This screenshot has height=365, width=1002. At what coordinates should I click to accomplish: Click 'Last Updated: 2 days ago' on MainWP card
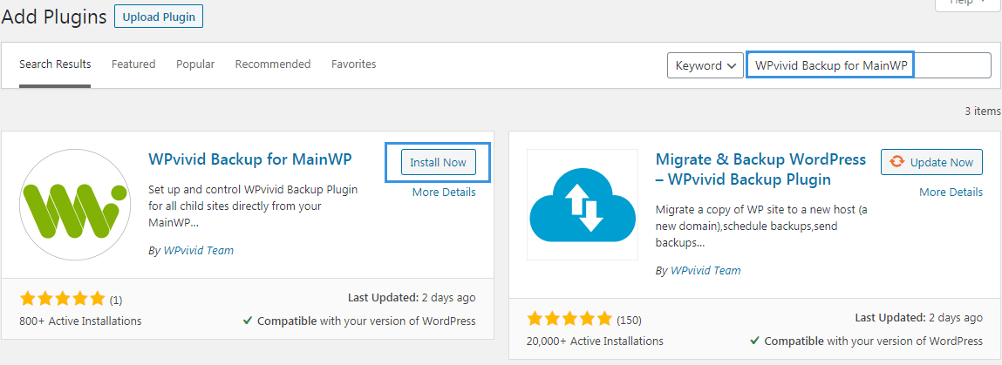click(x=412, y=297)
